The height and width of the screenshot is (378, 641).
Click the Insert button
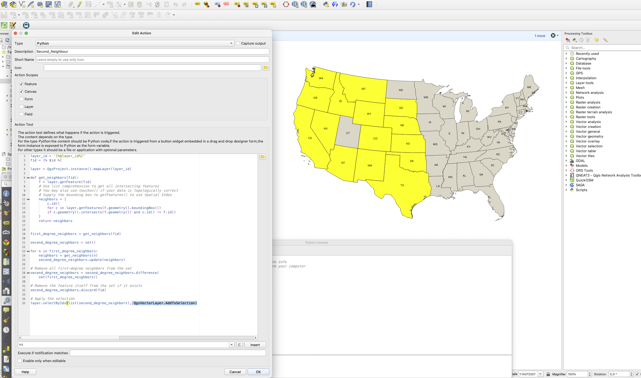[255, 345]
